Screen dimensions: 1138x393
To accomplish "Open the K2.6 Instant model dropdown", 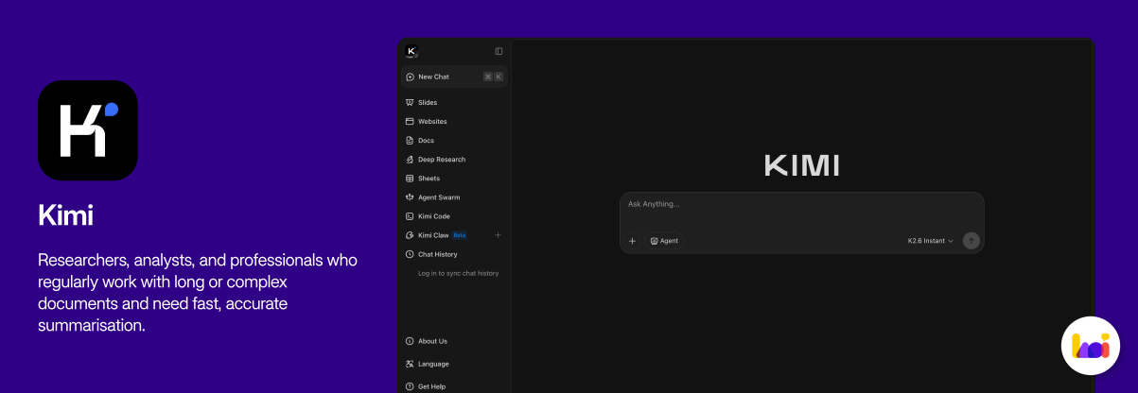I will (x=931, y=241).
